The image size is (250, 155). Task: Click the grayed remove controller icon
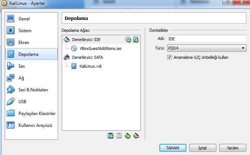(119, 136)
